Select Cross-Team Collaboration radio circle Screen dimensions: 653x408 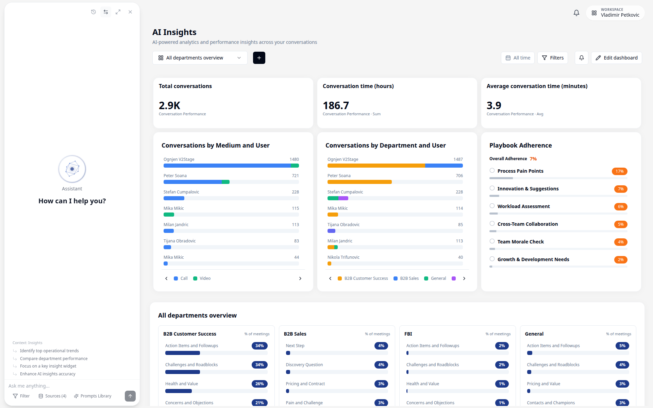click(x=492, y=224)
